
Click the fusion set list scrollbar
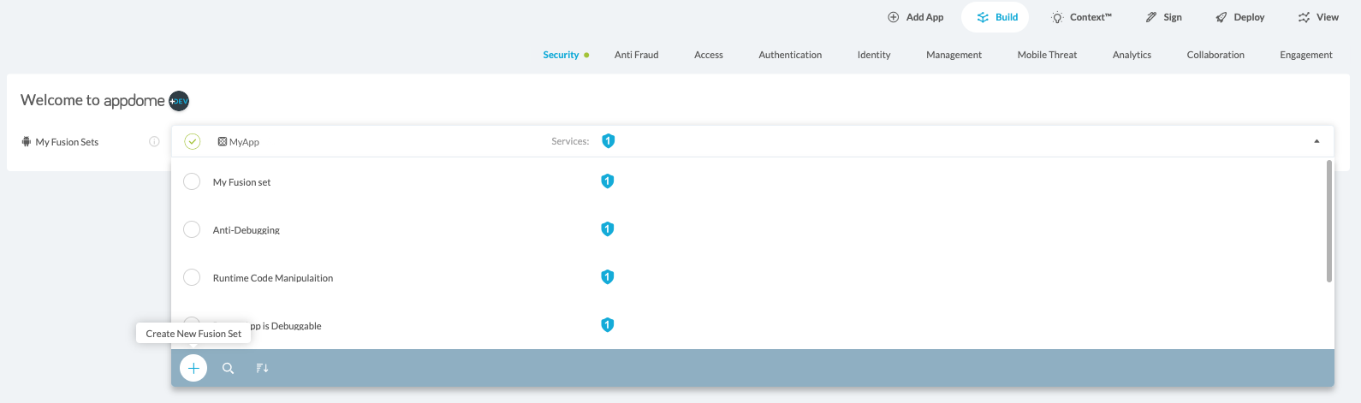[1328, 221]
